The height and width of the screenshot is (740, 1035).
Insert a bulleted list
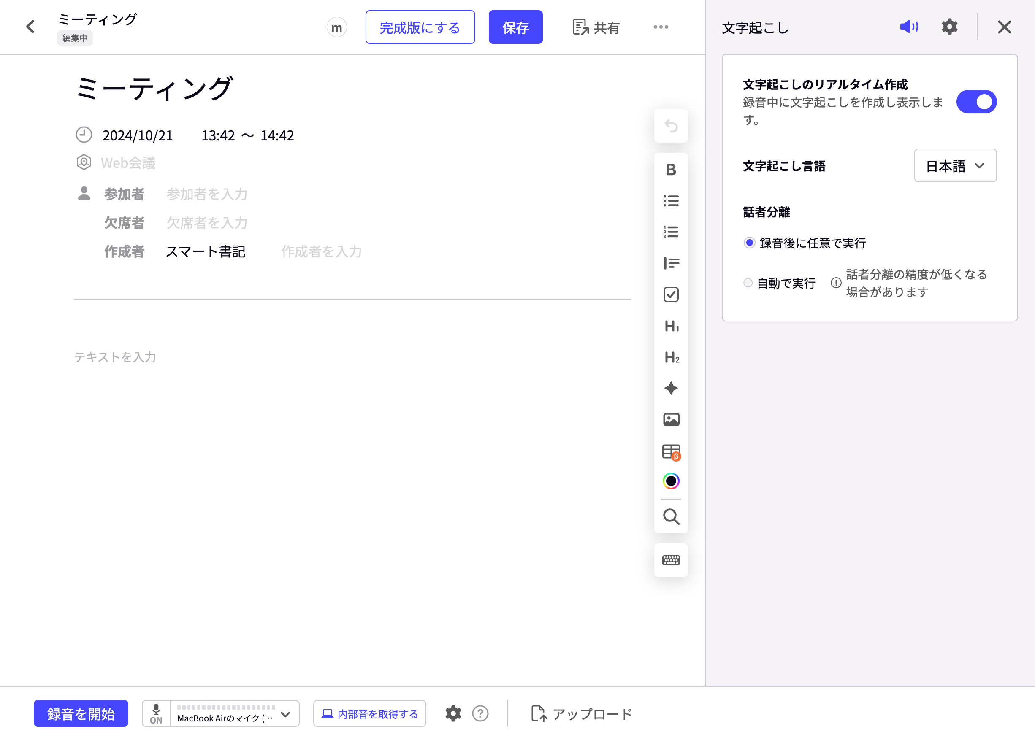671,201
